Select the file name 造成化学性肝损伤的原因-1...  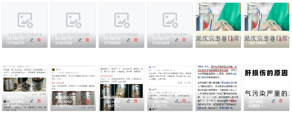(x=258, y=102)
